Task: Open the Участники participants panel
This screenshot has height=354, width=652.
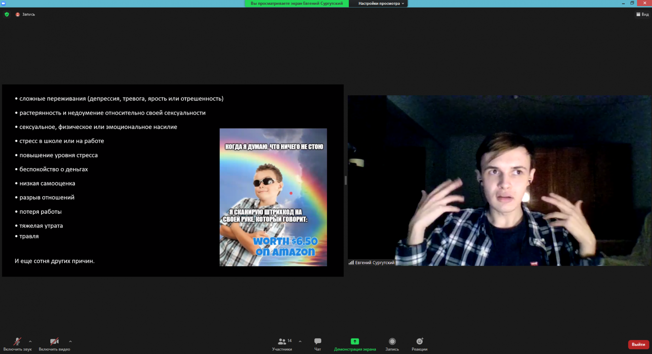Action: [282, 344]
